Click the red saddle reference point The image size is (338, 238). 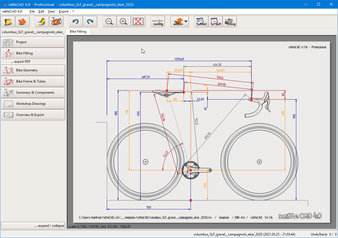pyautogui.click(x=167, y=91)
